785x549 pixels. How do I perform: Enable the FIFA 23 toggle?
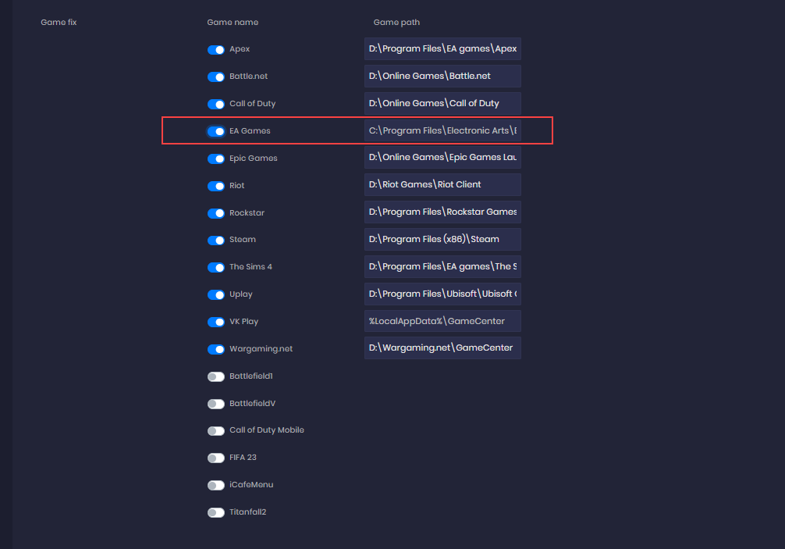click(215, 458)
